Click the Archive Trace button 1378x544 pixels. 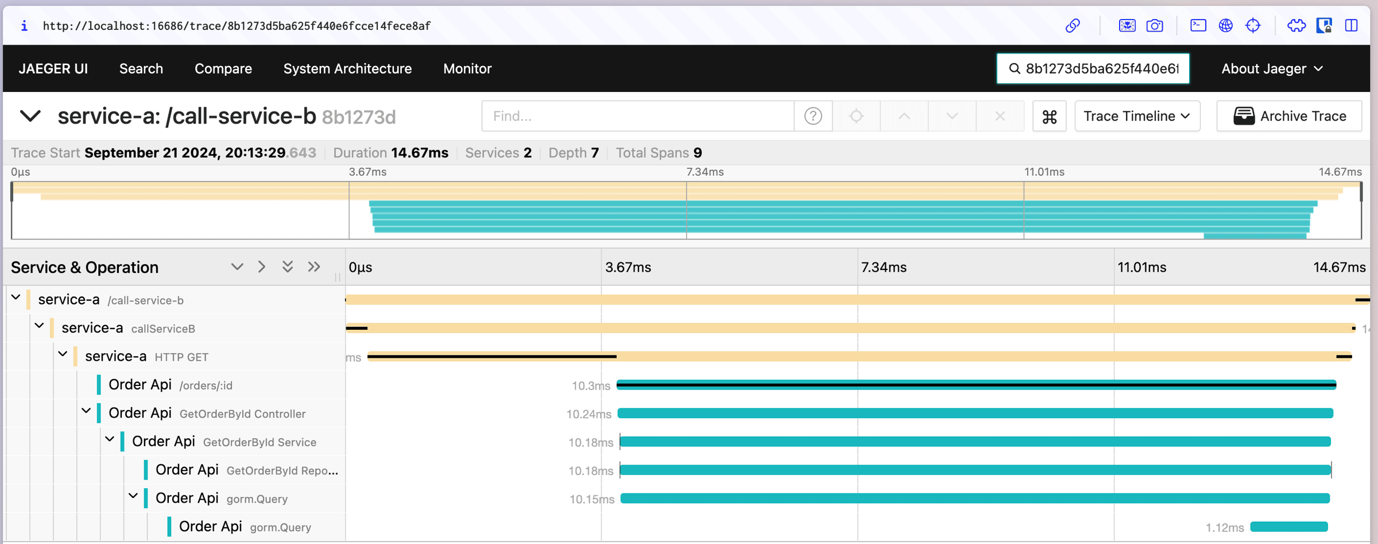[1289, 116]
